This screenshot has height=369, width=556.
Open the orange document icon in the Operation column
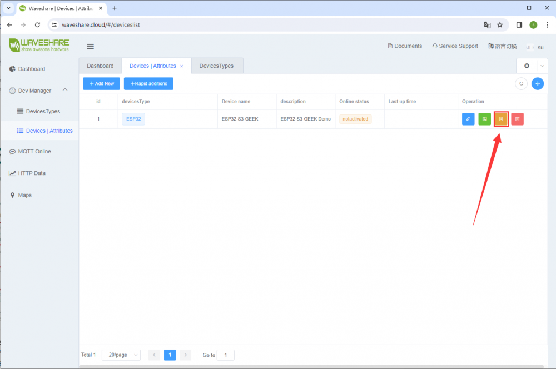click(501, 119)
